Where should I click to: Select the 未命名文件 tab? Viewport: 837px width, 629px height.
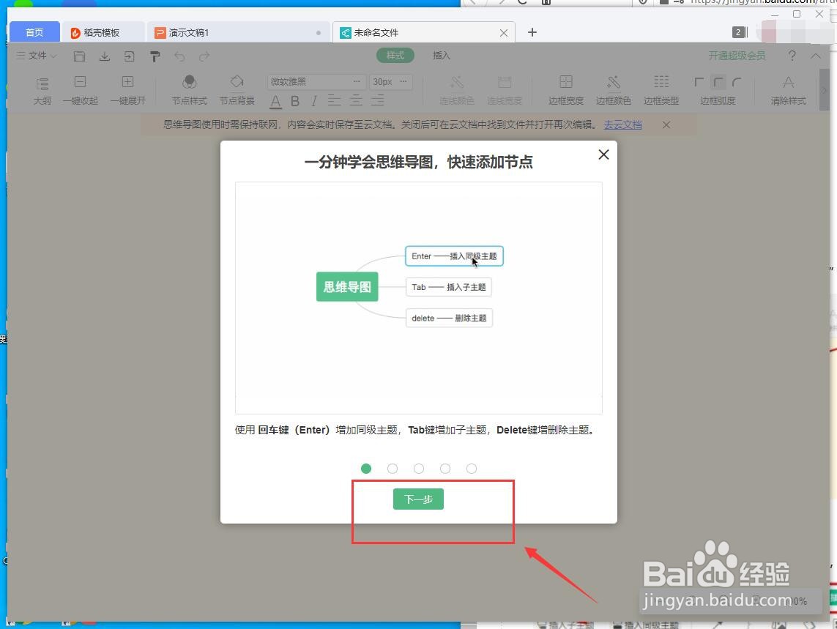(423, 32)
